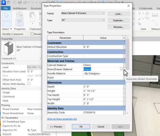Open the File menu tab
Screen dimensions: 160x136
click(6, 8)
